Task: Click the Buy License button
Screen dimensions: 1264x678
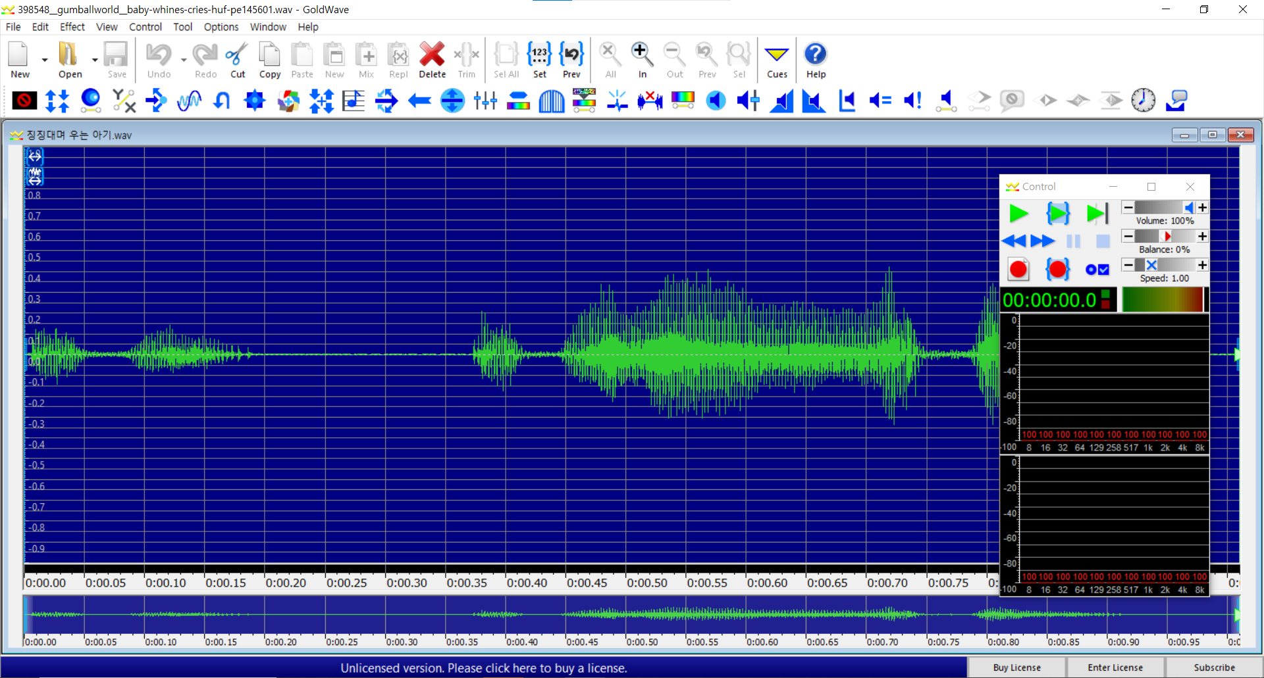Action: click(1016, 667)
